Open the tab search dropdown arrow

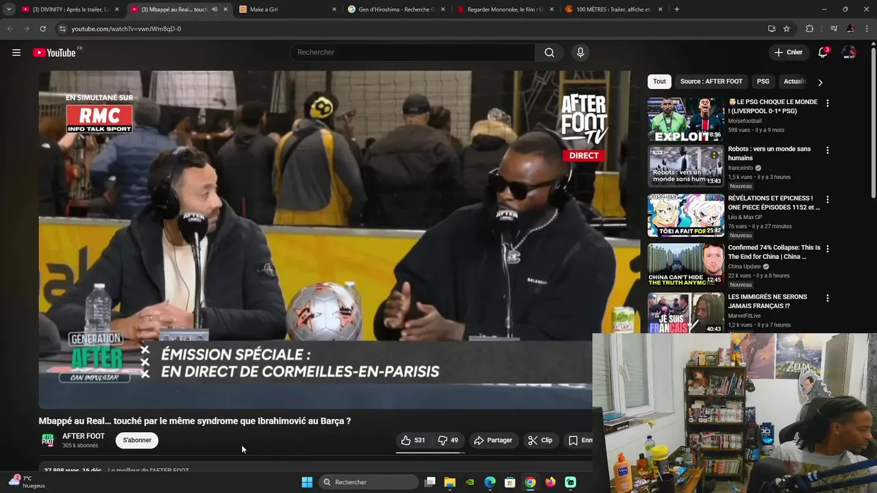(x=9, y=10)
